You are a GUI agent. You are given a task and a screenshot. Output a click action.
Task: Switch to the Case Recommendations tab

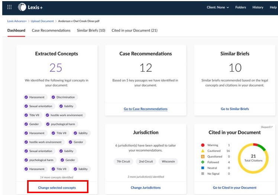pyautogui.click(x=51, y=30)
